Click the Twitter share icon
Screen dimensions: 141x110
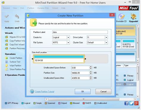(x=131, y=103)
